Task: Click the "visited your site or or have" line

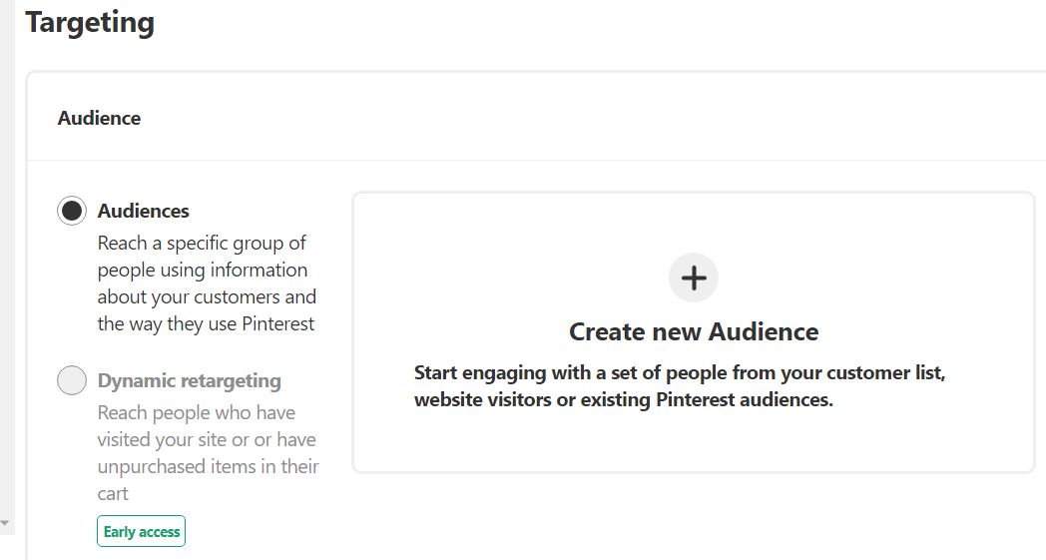Action: (x=207, y=440)
